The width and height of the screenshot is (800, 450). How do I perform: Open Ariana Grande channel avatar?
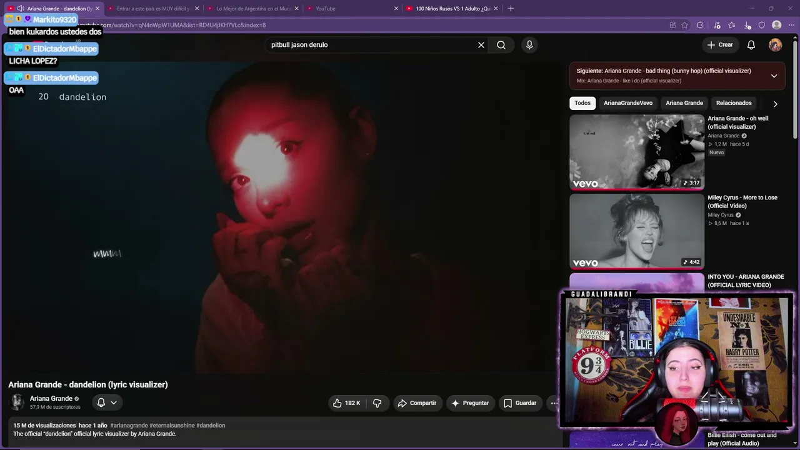click(x=17, y=402)
